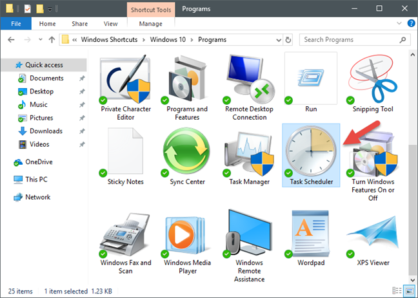Switch to the Share ribbon tab
The width and height of the screenshot is (418, 298).
[x=80, y=24]
